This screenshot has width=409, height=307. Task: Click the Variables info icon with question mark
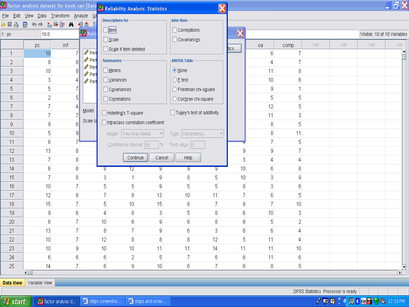(62, 24)
